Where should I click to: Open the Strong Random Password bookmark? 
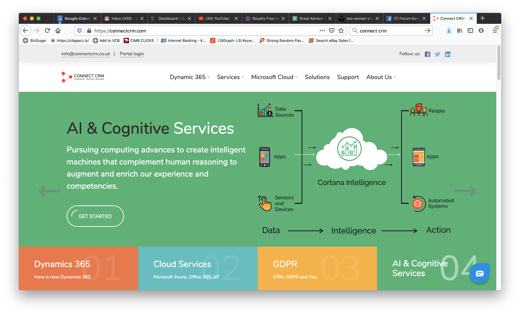pos(282,41)
